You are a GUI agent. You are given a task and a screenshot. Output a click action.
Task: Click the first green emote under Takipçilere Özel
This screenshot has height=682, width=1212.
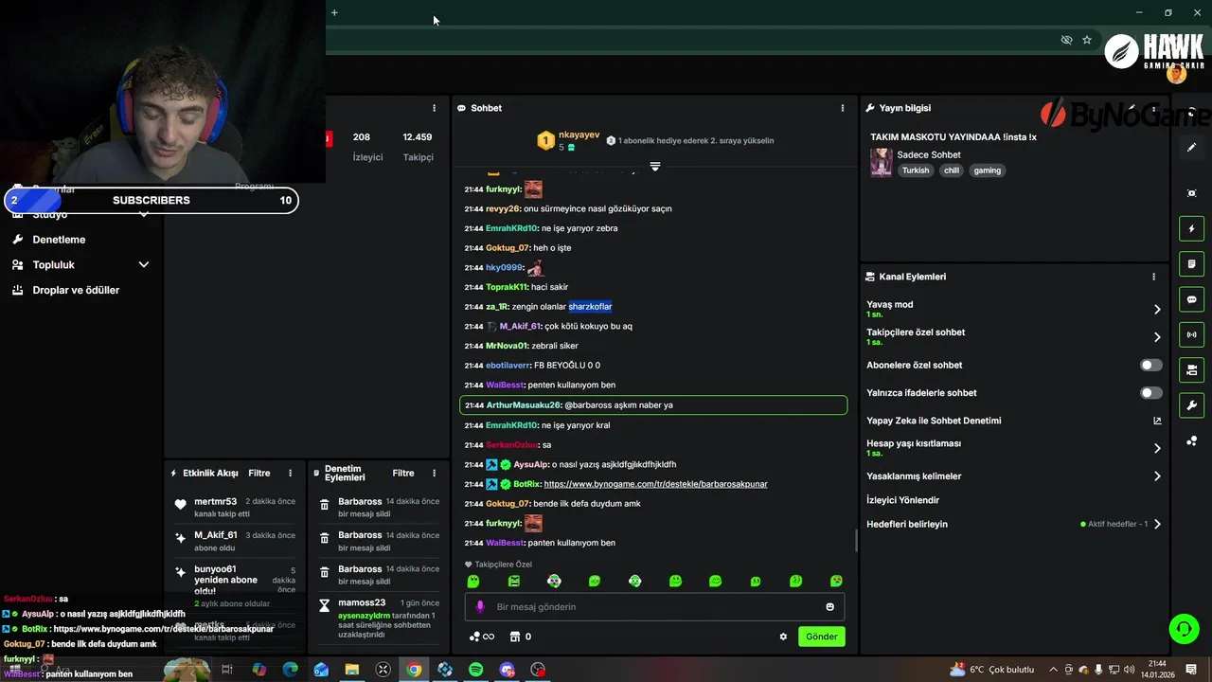(x=473, y=581)
